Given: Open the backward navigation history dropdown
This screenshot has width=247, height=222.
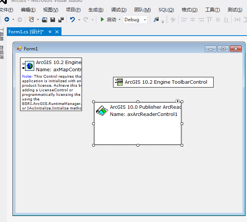Looking at the screenshot, I should click(13, 20).
